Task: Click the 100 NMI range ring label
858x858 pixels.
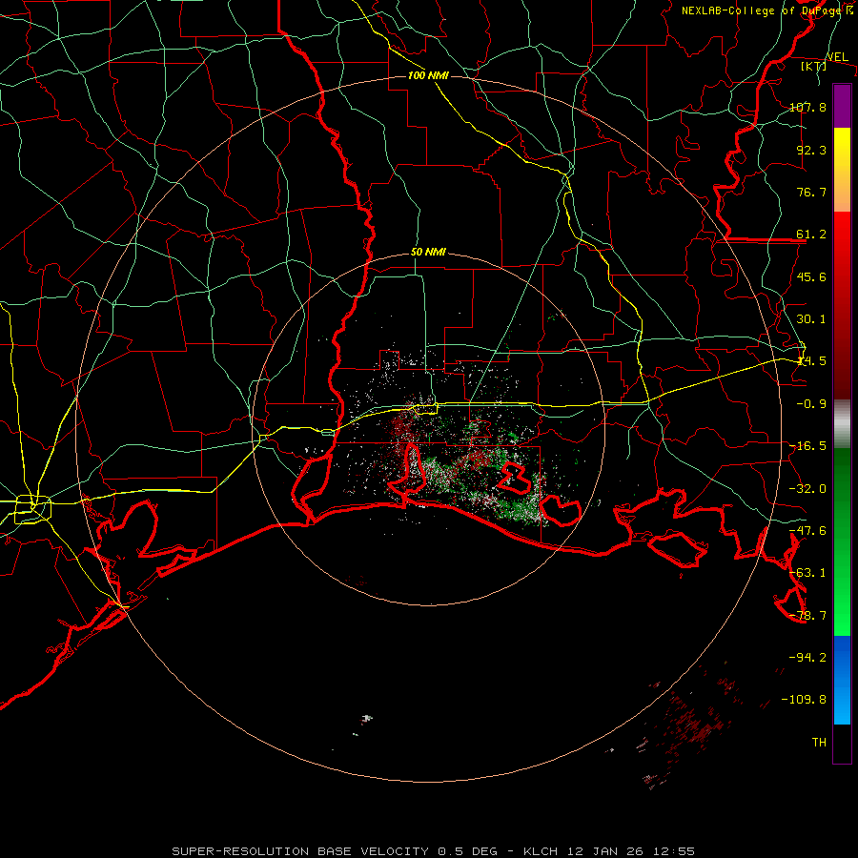Action: (428, 75)
